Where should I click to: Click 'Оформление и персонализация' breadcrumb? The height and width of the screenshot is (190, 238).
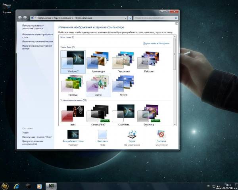pyautogui.click(x=54, y=18)
